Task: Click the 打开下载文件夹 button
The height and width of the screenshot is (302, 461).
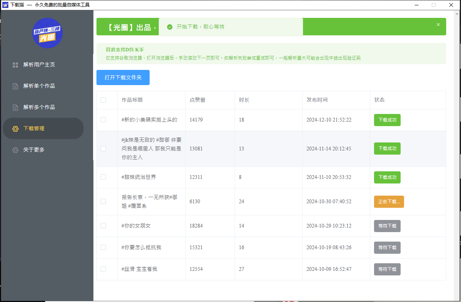Action: pos(123,77)
